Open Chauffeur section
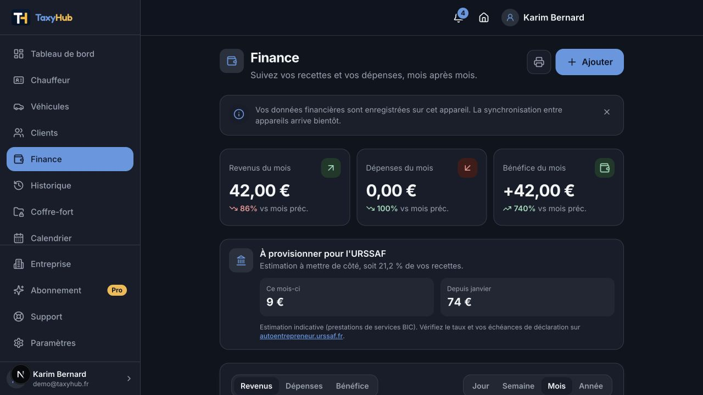Screen dimensions: 703x395 tap(70, 80)
